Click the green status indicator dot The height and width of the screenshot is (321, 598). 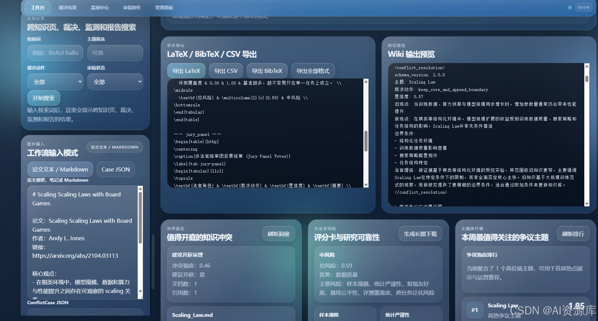click(570, 8)
